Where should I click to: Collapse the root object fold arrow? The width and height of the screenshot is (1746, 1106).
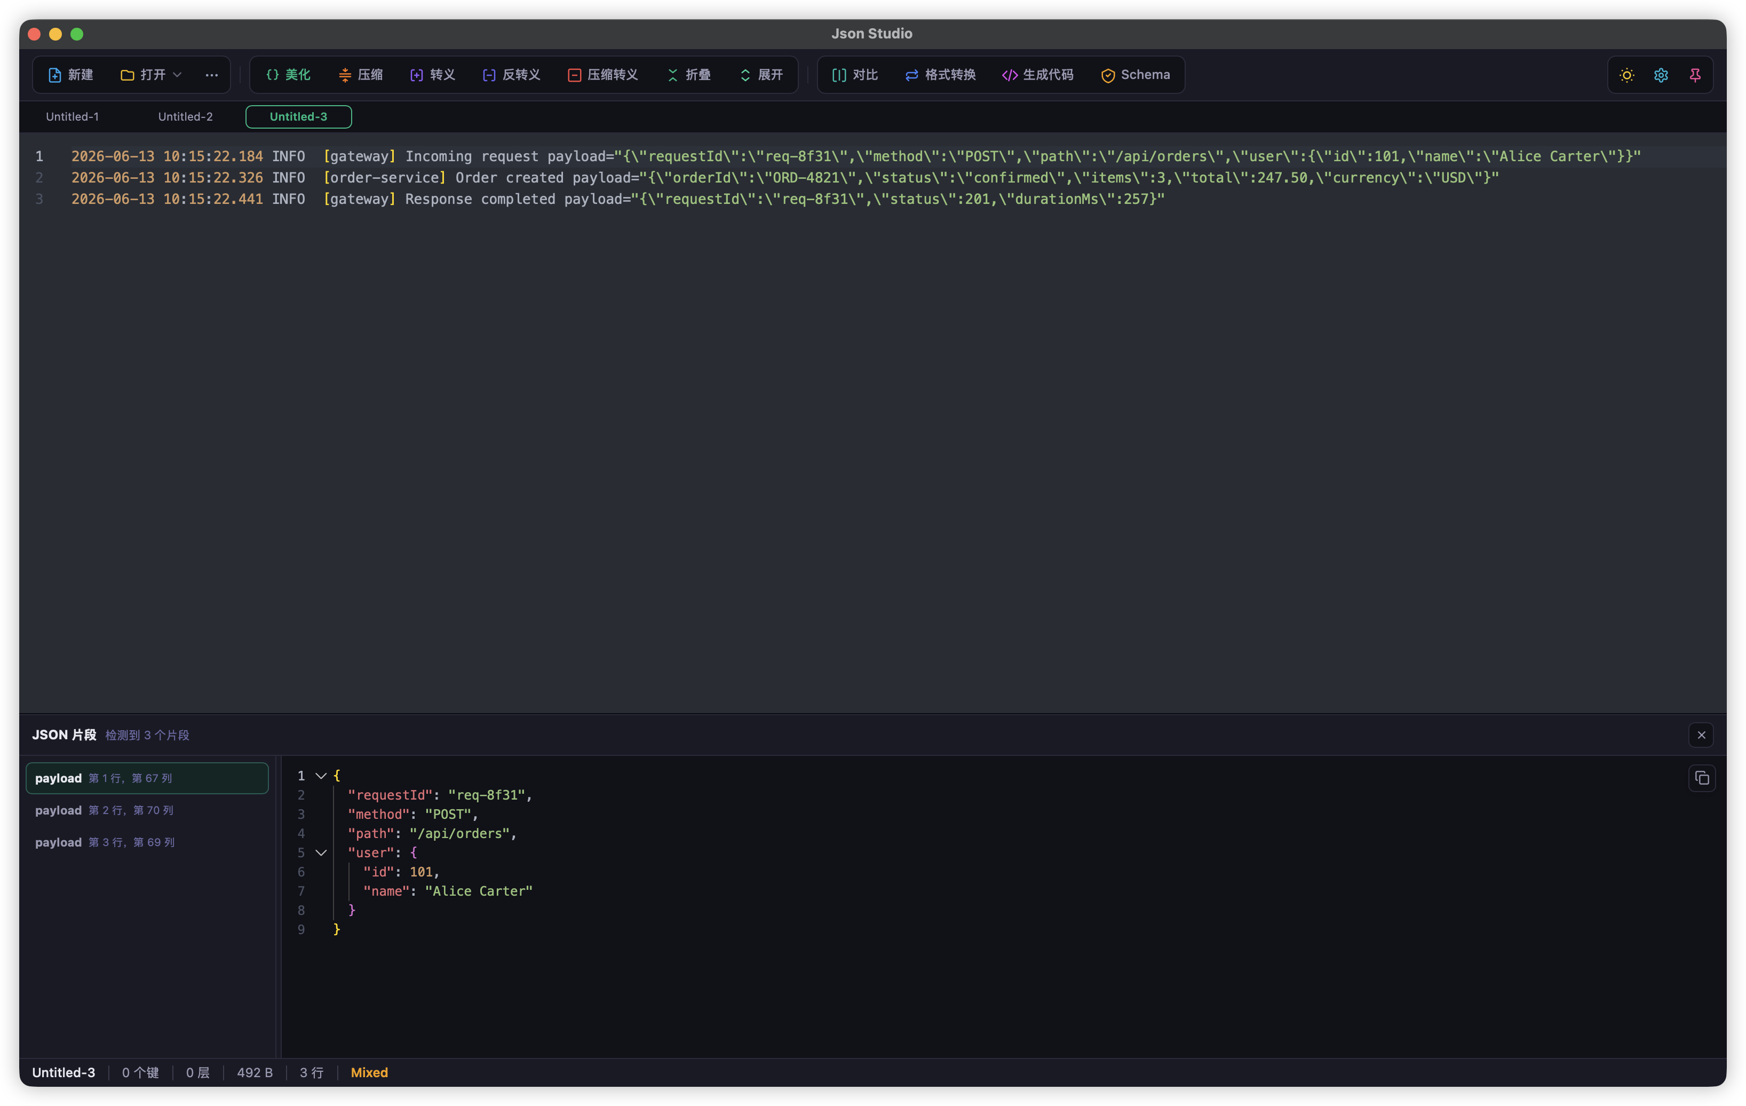point(321,776)
